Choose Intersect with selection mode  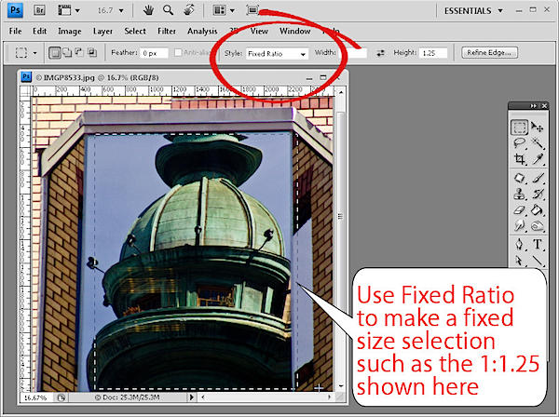[x=92, y=53]
